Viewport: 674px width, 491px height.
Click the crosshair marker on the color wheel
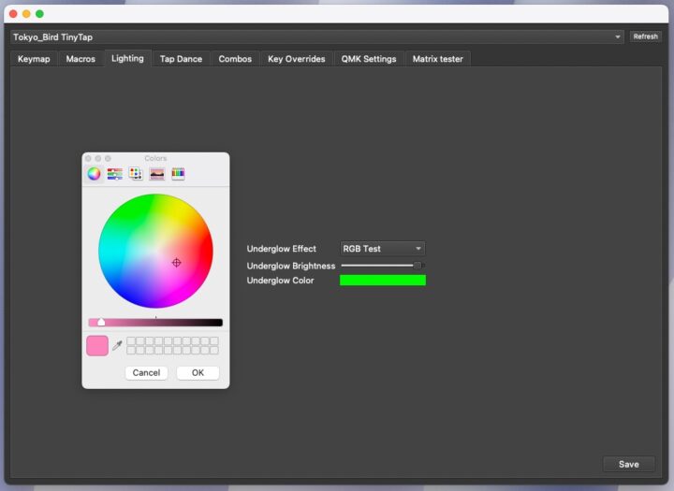tap(176, 263)
